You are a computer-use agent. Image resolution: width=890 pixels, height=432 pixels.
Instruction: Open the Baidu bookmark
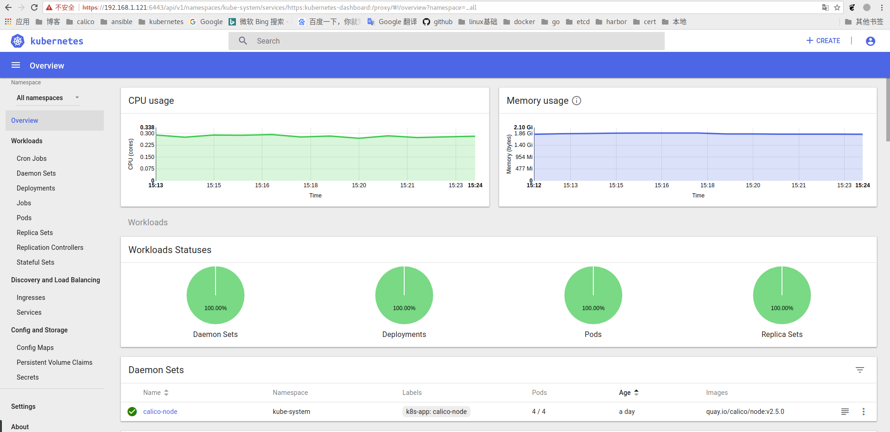click(x=329, y=22)
